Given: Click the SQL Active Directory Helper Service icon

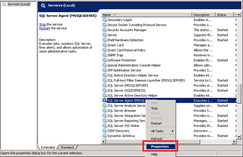Looking at the screenshot, I should tap(105, 75).
